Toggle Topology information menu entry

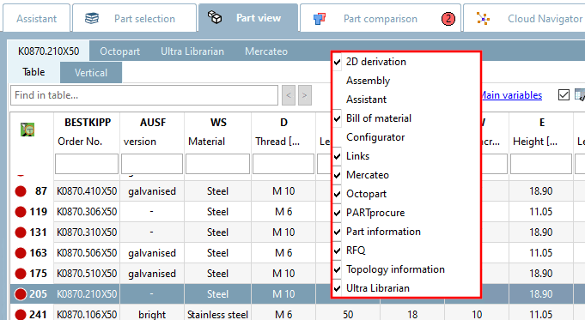(x=405, y=269)
